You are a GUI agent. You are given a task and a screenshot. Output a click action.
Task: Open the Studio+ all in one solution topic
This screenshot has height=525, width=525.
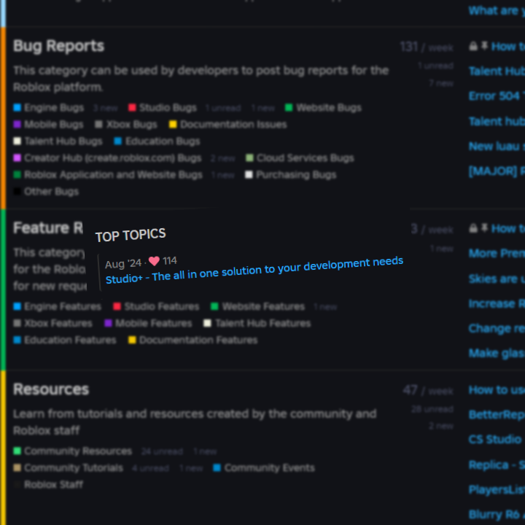pyautogui.click(x=254, y=270)
